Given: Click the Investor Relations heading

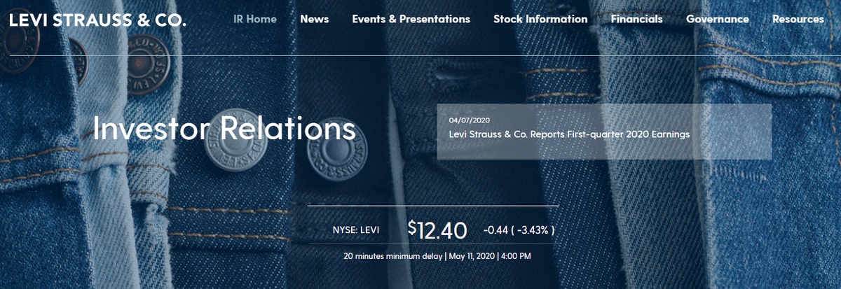Looking at the screenshot, I should (x=224, y=129).
